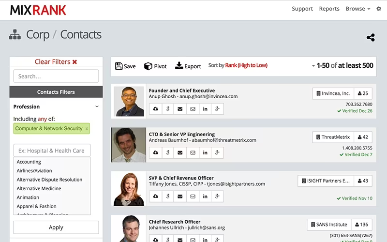Screen dimensions: 387x242
Task: Export the contacts list
Action: pos(188,66)
